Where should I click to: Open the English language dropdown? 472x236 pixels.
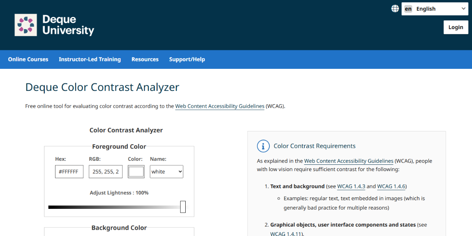(x=435, y=8)
